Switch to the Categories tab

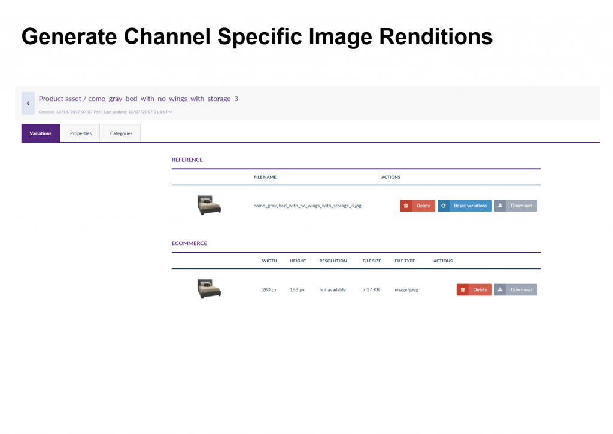click(x=121, y=133)
